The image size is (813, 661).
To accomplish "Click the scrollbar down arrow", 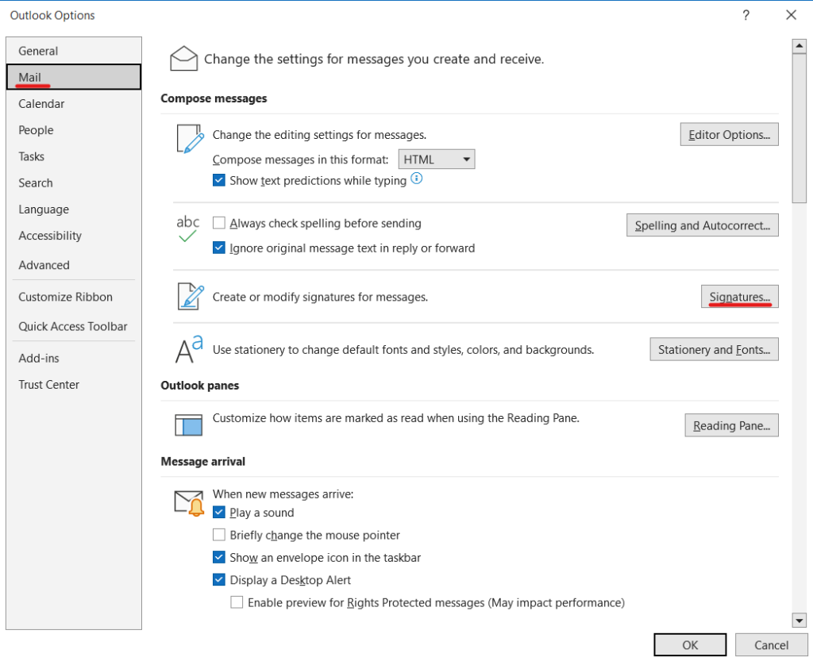I will coord(799,621).
